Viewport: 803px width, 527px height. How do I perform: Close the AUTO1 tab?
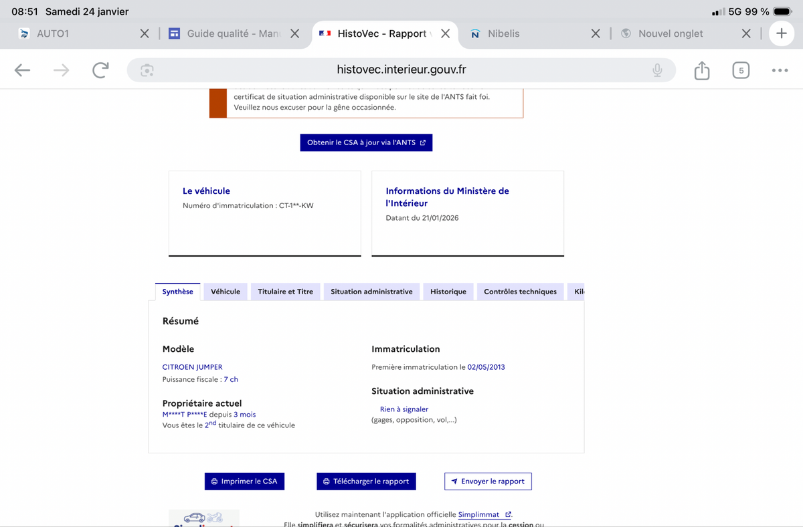(x=145, y=33)
